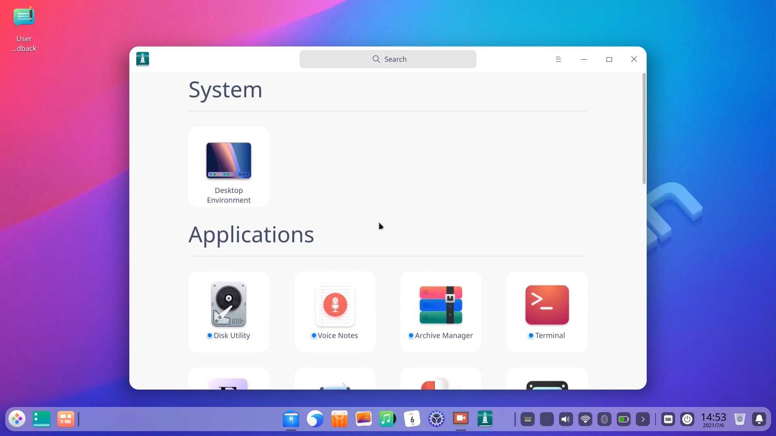This screenshot has width=776, height=436.
Task: Open the Archive Manager help tile
Action: click(x=441, y=311)
